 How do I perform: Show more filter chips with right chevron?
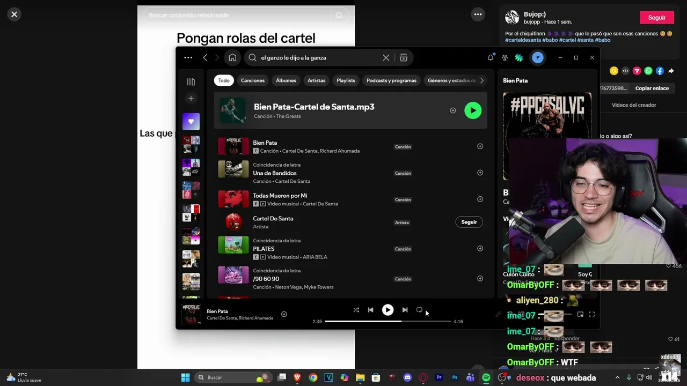[x=481, y=80]
